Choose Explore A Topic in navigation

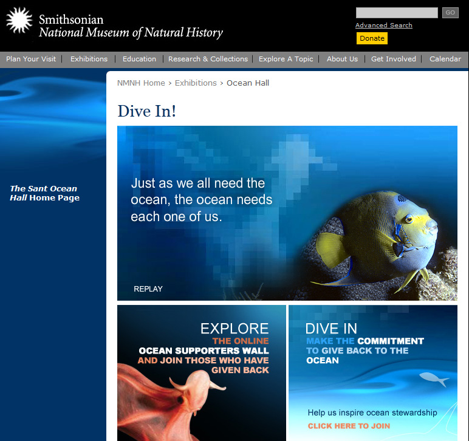coord(286,59)
